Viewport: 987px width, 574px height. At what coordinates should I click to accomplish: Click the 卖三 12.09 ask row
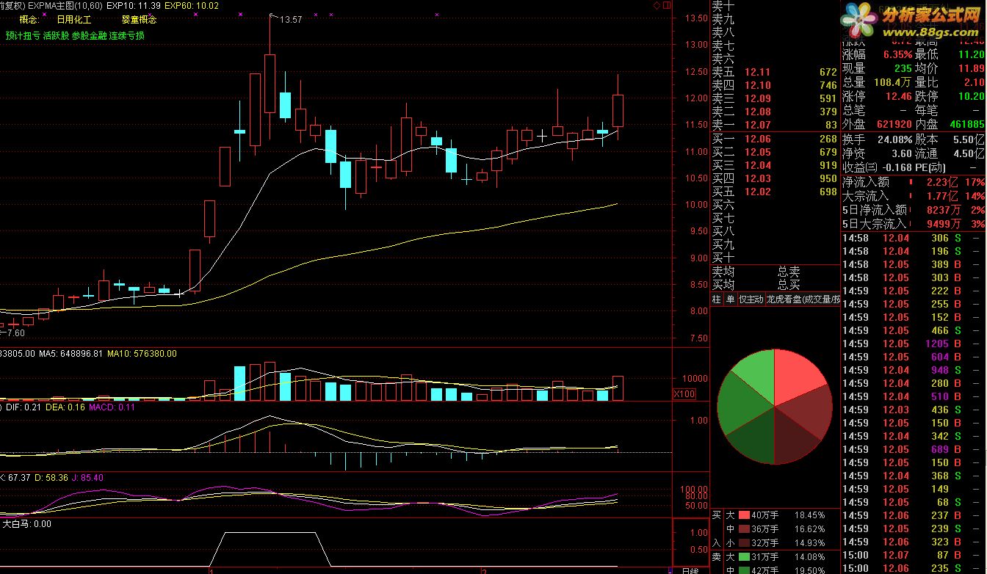(x=775, y=98)
